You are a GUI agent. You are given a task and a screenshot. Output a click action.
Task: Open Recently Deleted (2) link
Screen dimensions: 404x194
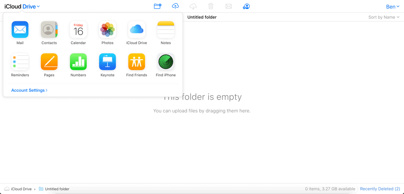[380, 189]
